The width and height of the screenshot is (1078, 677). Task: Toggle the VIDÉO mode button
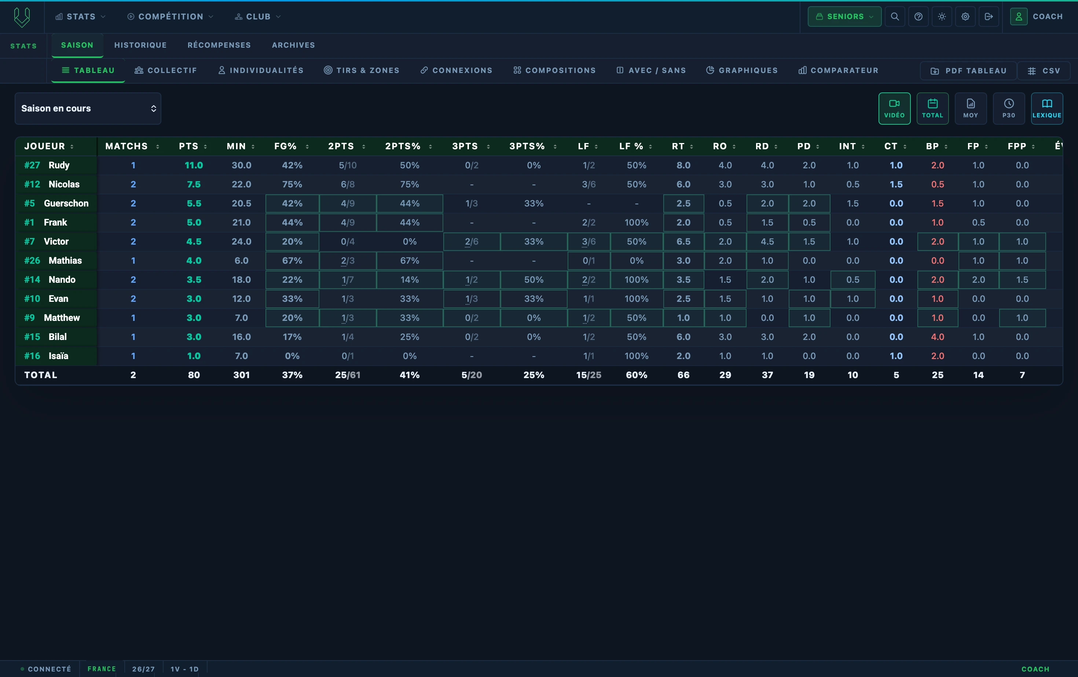894,108
